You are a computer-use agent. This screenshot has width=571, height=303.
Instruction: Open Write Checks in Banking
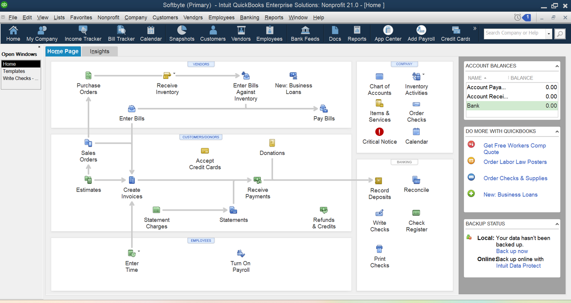[379, 213]
